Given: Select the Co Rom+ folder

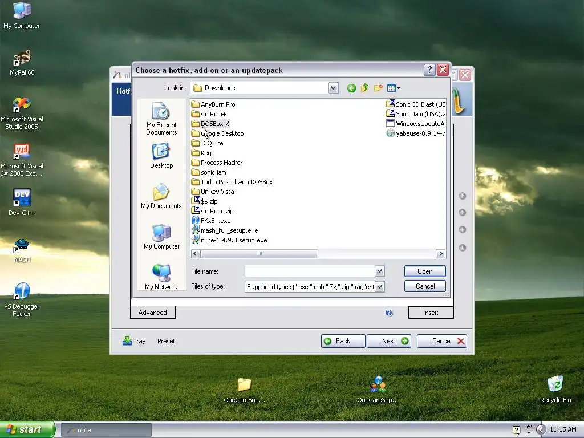Looking at the screenshot, I should pos(209,114).
